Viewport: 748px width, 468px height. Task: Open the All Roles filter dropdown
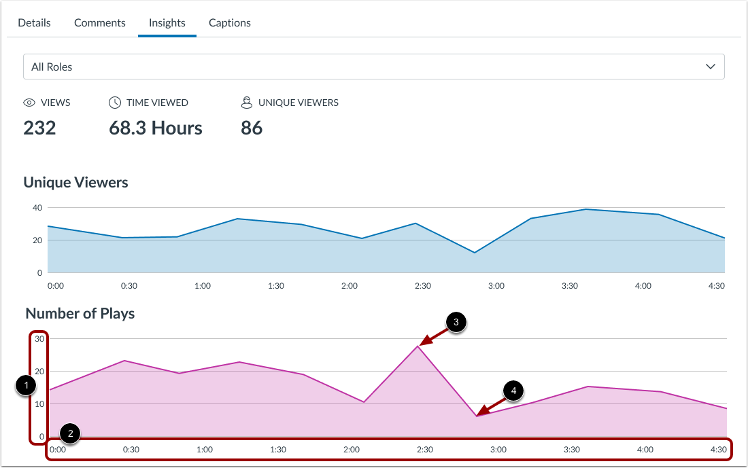[x=374, y=67]
